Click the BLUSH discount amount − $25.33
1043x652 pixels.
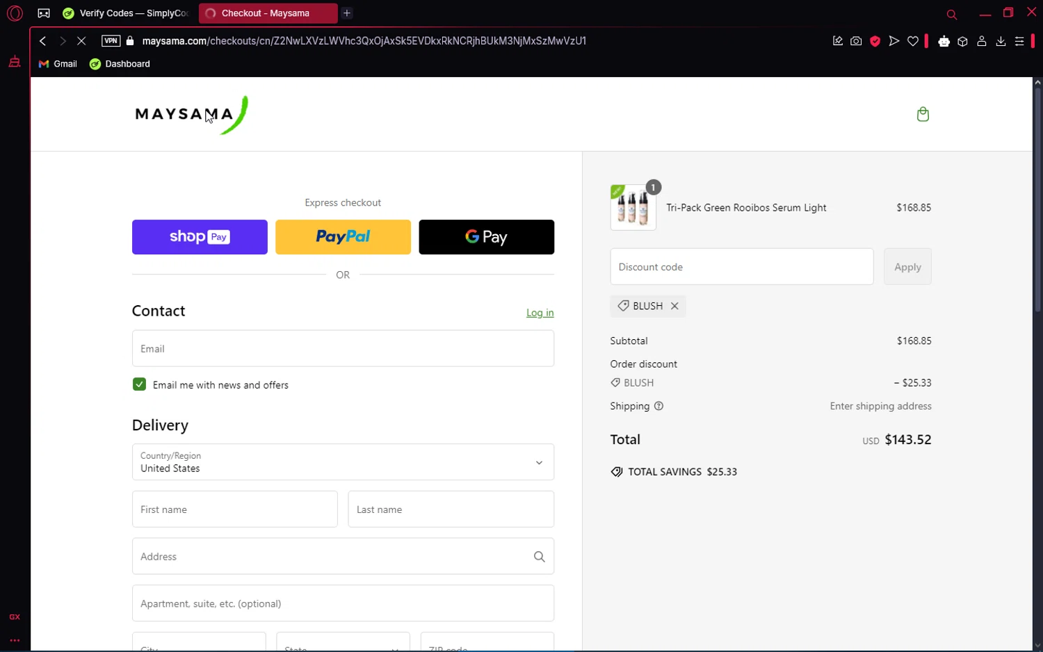click(912, 383)
